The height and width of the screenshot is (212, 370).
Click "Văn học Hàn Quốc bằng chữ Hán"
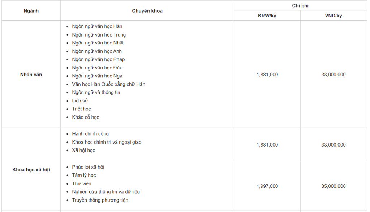(x=108, y=84)
